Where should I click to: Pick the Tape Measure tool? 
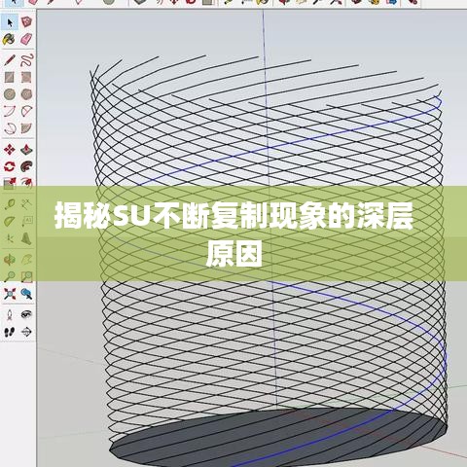click(x=10, y=204)
